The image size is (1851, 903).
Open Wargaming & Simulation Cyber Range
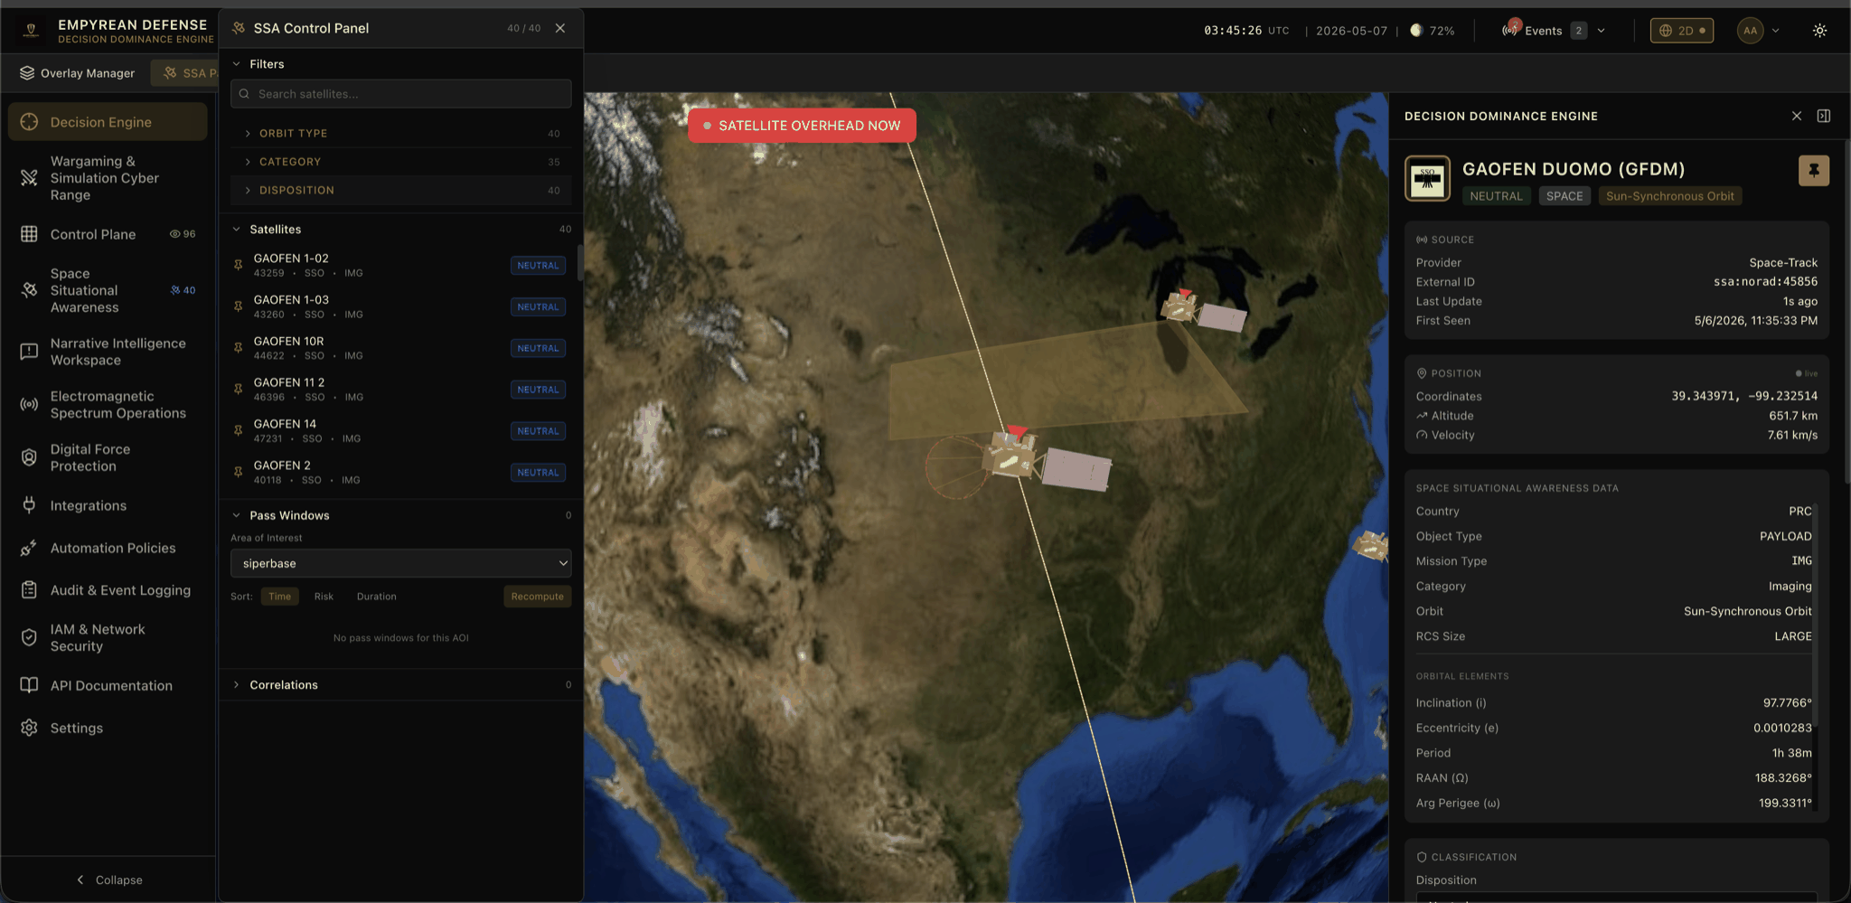pyautogui.click(x=108, y=178)
